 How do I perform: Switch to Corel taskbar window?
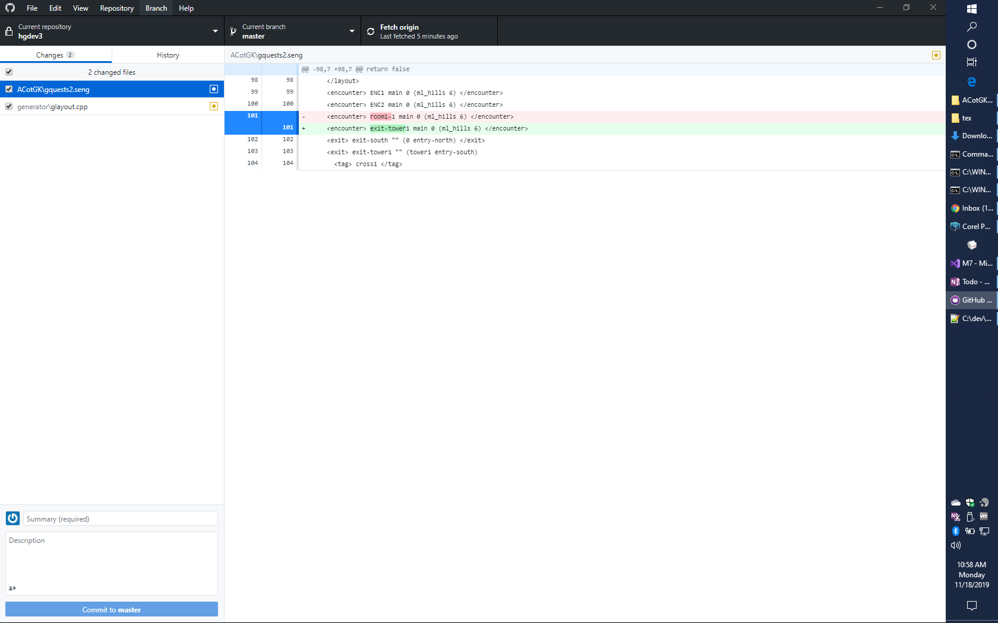click(x=972, y=226)
